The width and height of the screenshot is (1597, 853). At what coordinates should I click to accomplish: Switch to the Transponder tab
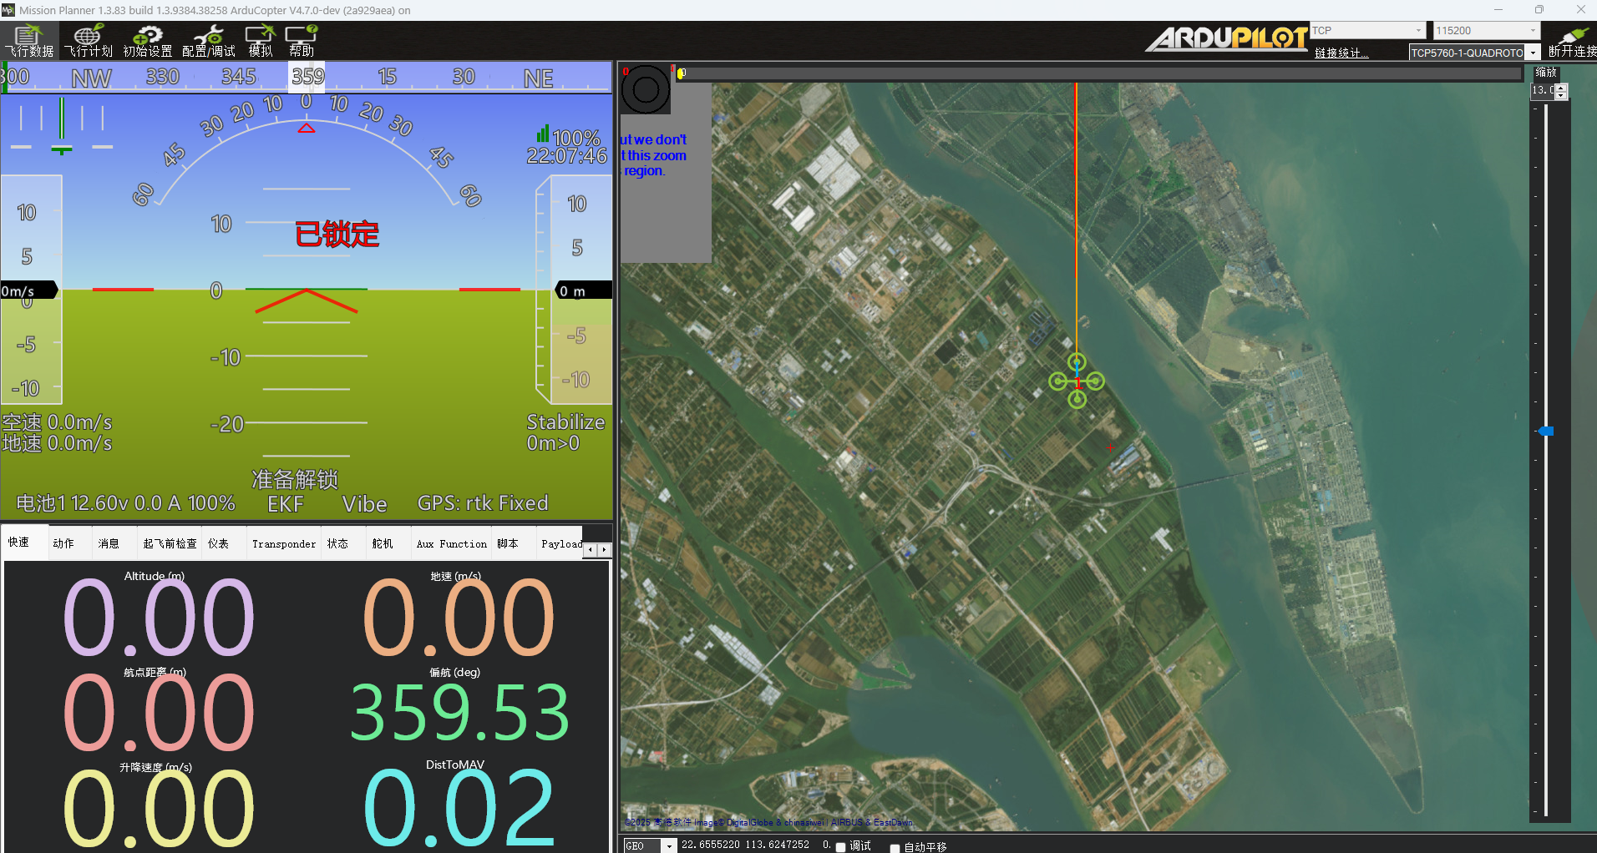pos(284,543)
